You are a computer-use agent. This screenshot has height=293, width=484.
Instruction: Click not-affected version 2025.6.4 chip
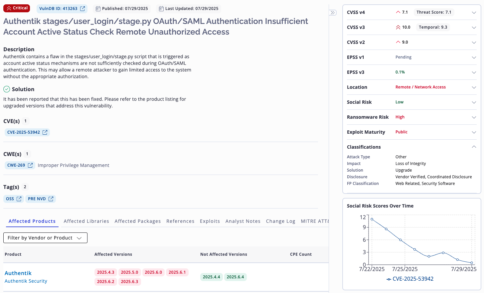point(236,277)
